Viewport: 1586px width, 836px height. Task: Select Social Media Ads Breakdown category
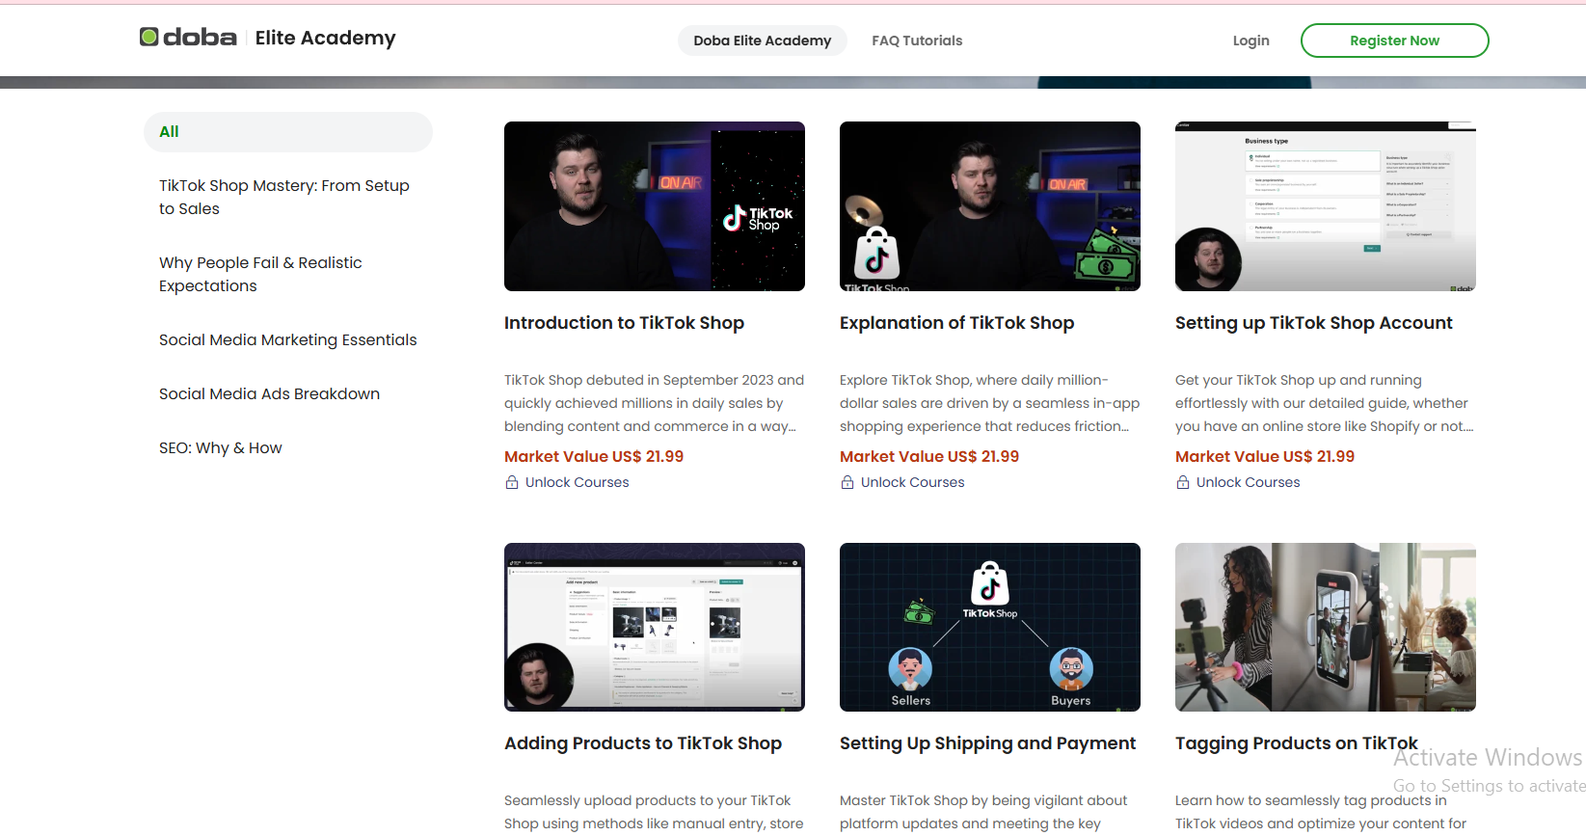269,393
